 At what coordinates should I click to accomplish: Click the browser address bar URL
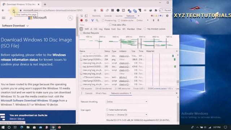53,10
